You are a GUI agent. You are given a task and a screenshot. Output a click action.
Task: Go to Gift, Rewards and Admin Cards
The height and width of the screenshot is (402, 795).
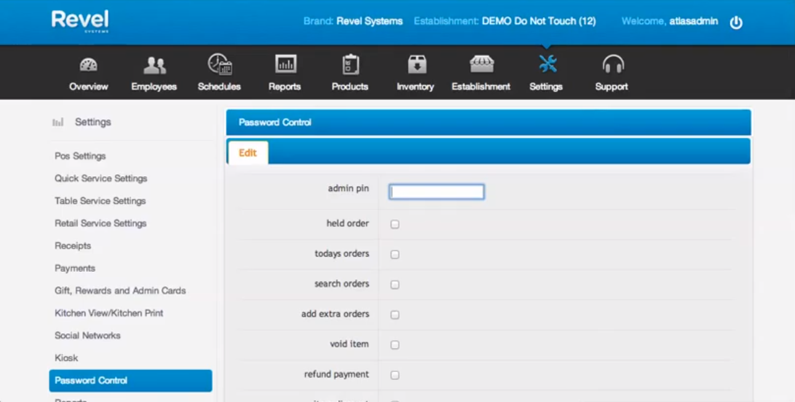point(120,290)
